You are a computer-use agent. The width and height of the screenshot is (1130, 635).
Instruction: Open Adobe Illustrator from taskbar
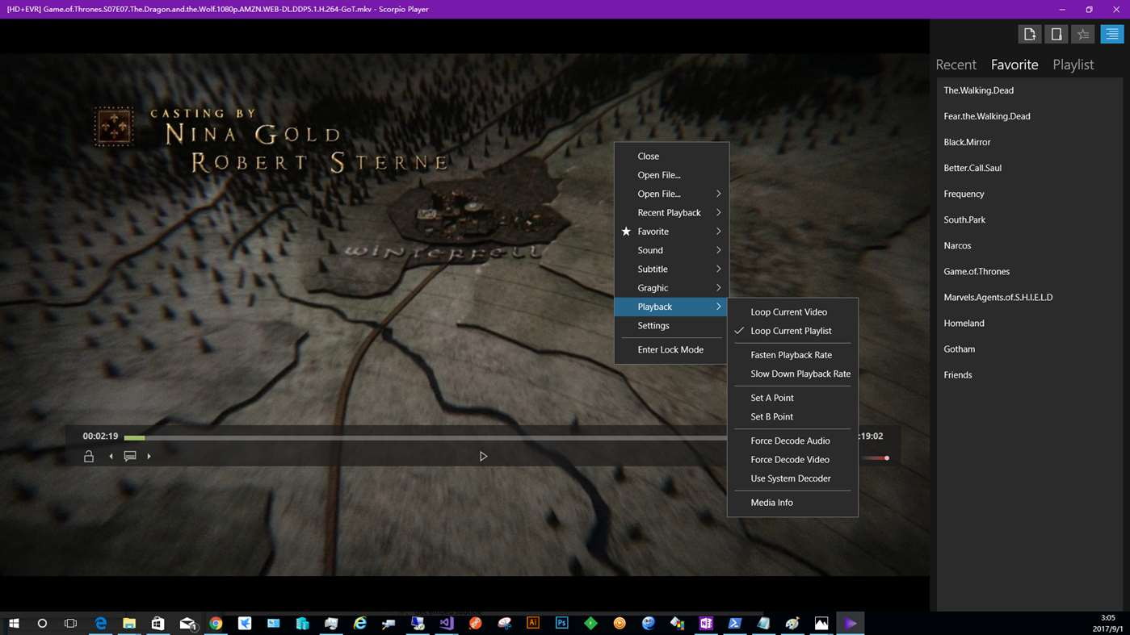click(533, 623)
